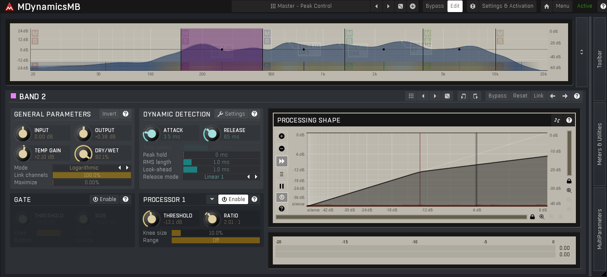
Task: Select previous Mode with left arrow
Action: coord(120,168)
